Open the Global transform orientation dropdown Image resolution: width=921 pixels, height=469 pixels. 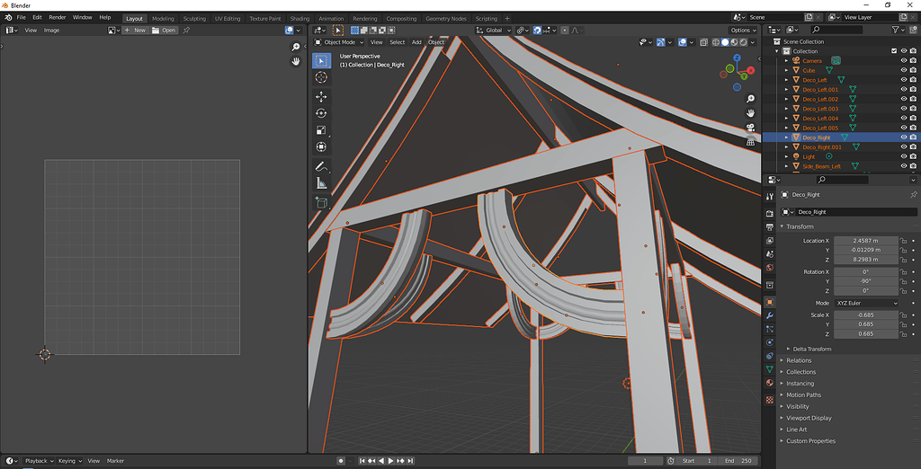pyautogui.click(x=494, y=30)
